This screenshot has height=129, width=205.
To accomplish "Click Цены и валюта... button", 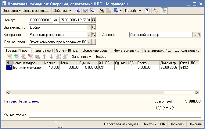I will (x=36, y=11).
